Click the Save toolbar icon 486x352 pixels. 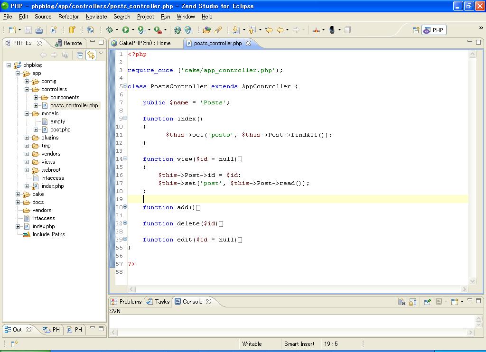pyautogui.click(x=28, y=30)
